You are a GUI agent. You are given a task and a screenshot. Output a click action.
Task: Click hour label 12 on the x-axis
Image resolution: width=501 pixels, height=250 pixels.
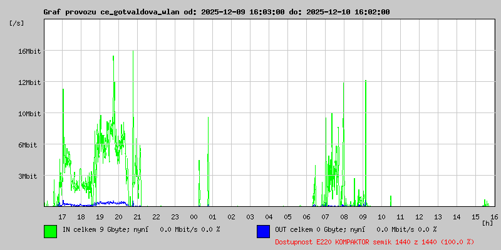pos(419,217)
